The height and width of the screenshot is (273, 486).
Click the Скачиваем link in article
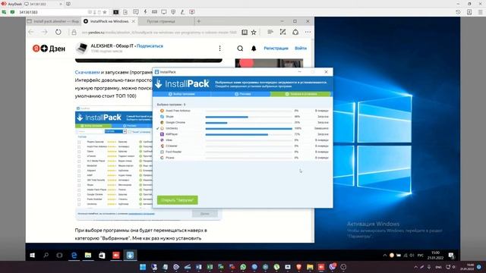[87, 72]
